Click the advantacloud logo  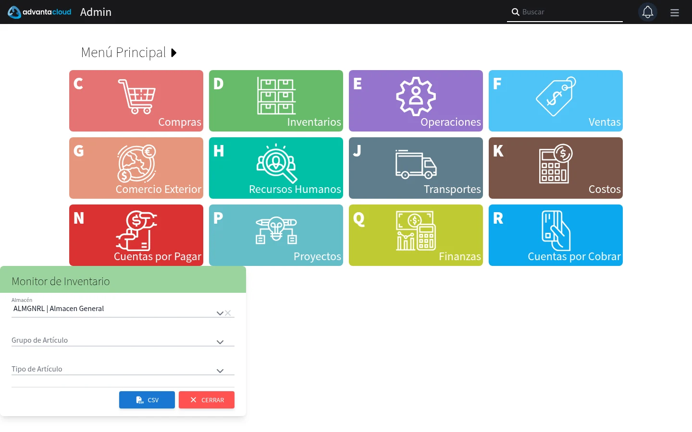[39, 12]
